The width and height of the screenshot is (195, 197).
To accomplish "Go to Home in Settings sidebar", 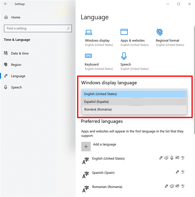I will click(x=16, y=17).
